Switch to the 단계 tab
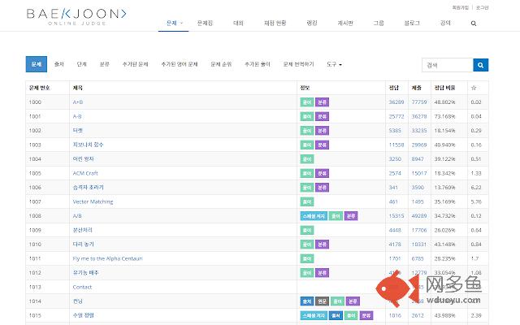The image size is (520, 325). [81, 64]
